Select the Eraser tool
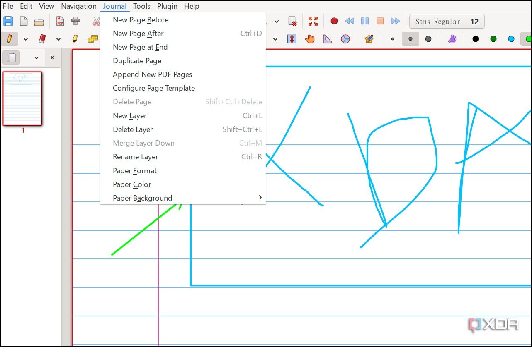The width and height of the screenshot is (532, 347). 42,39
